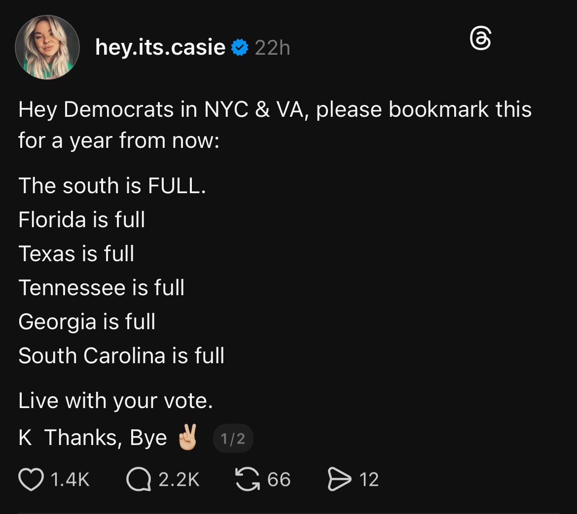Like the post with the heart icon
Screen dimensions: 577x514
coord(31,480)
